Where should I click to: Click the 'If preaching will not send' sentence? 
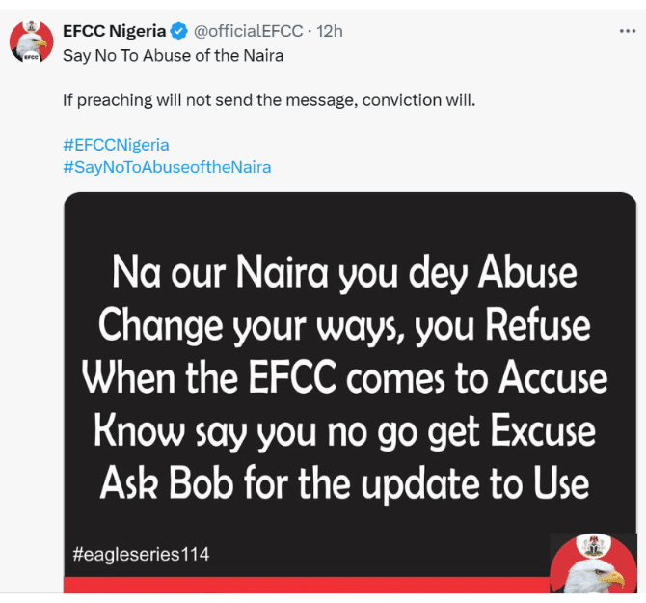pos(269,99)
